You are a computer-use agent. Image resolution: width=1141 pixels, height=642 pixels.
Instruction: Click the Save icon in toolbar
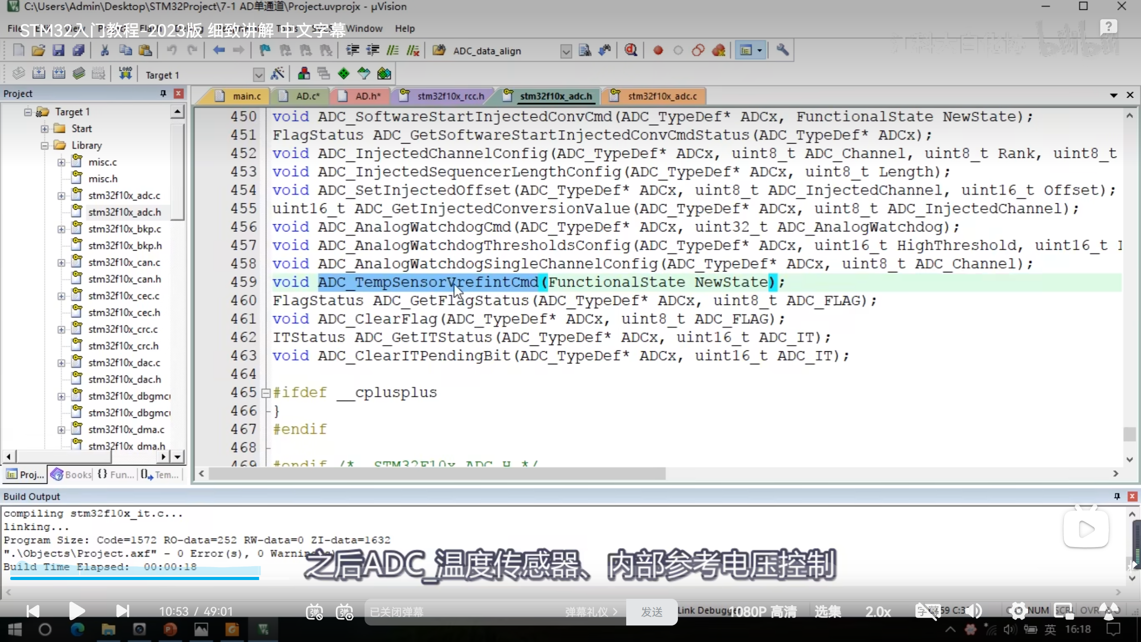pos(58,50)
